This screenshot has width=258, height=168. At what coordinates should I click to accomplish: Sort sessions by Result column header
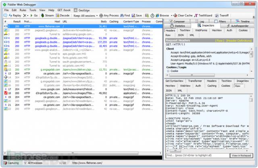point(17,21)
